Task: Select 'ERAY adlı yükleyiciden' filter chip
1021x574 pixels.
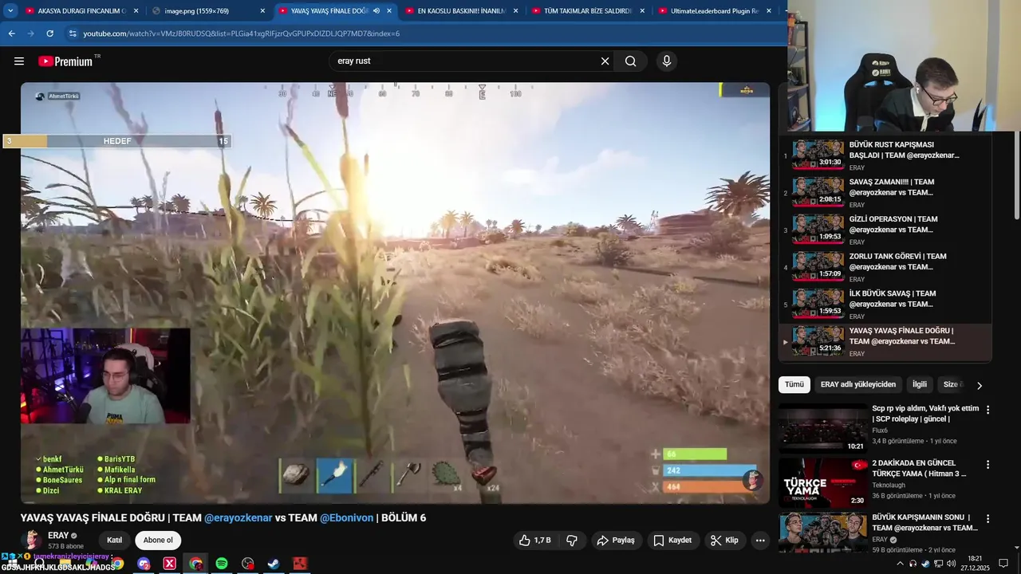Action: click(858, 384)
